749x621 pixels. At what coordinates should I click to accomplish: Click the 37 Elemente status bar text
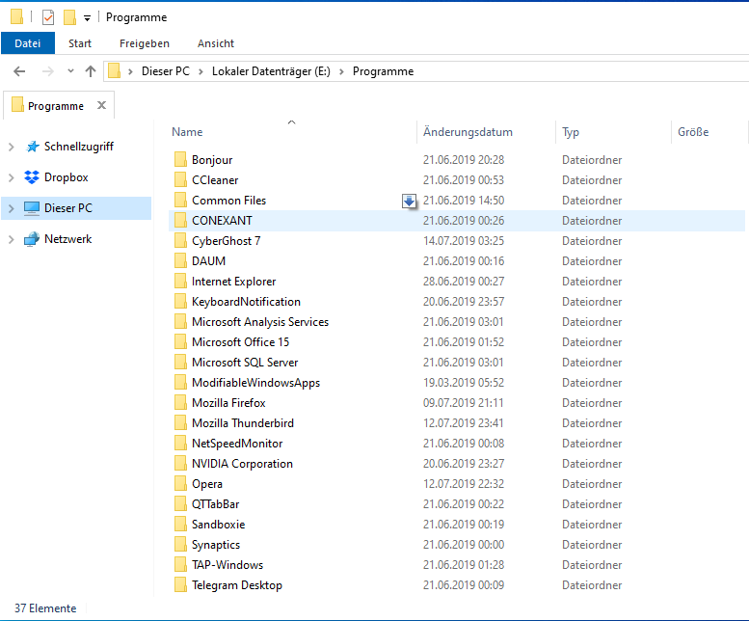click(x=45, y=608)
